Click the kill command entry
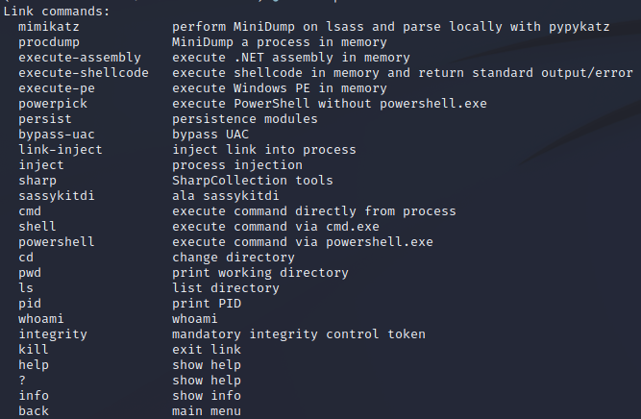This screenshot has height=419, width=641. click(x=34, y=350)
